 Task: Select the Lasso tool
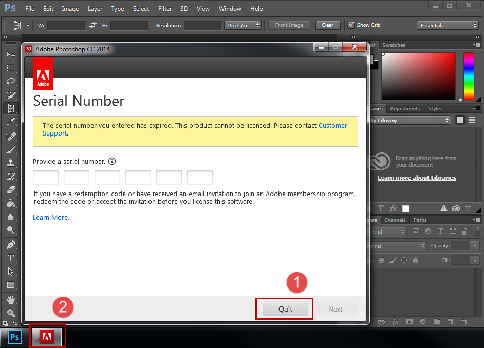pos(11,82)
